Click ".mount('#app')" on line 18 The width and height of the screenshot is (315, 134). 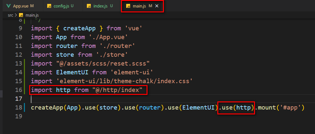280,108
